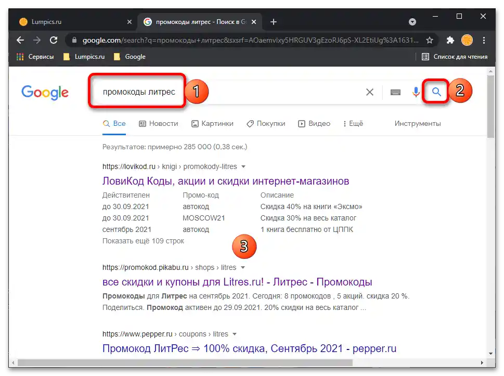Expand the Ещё menu
The width and height of the screenshot is (504, 376).
[353, 124]
